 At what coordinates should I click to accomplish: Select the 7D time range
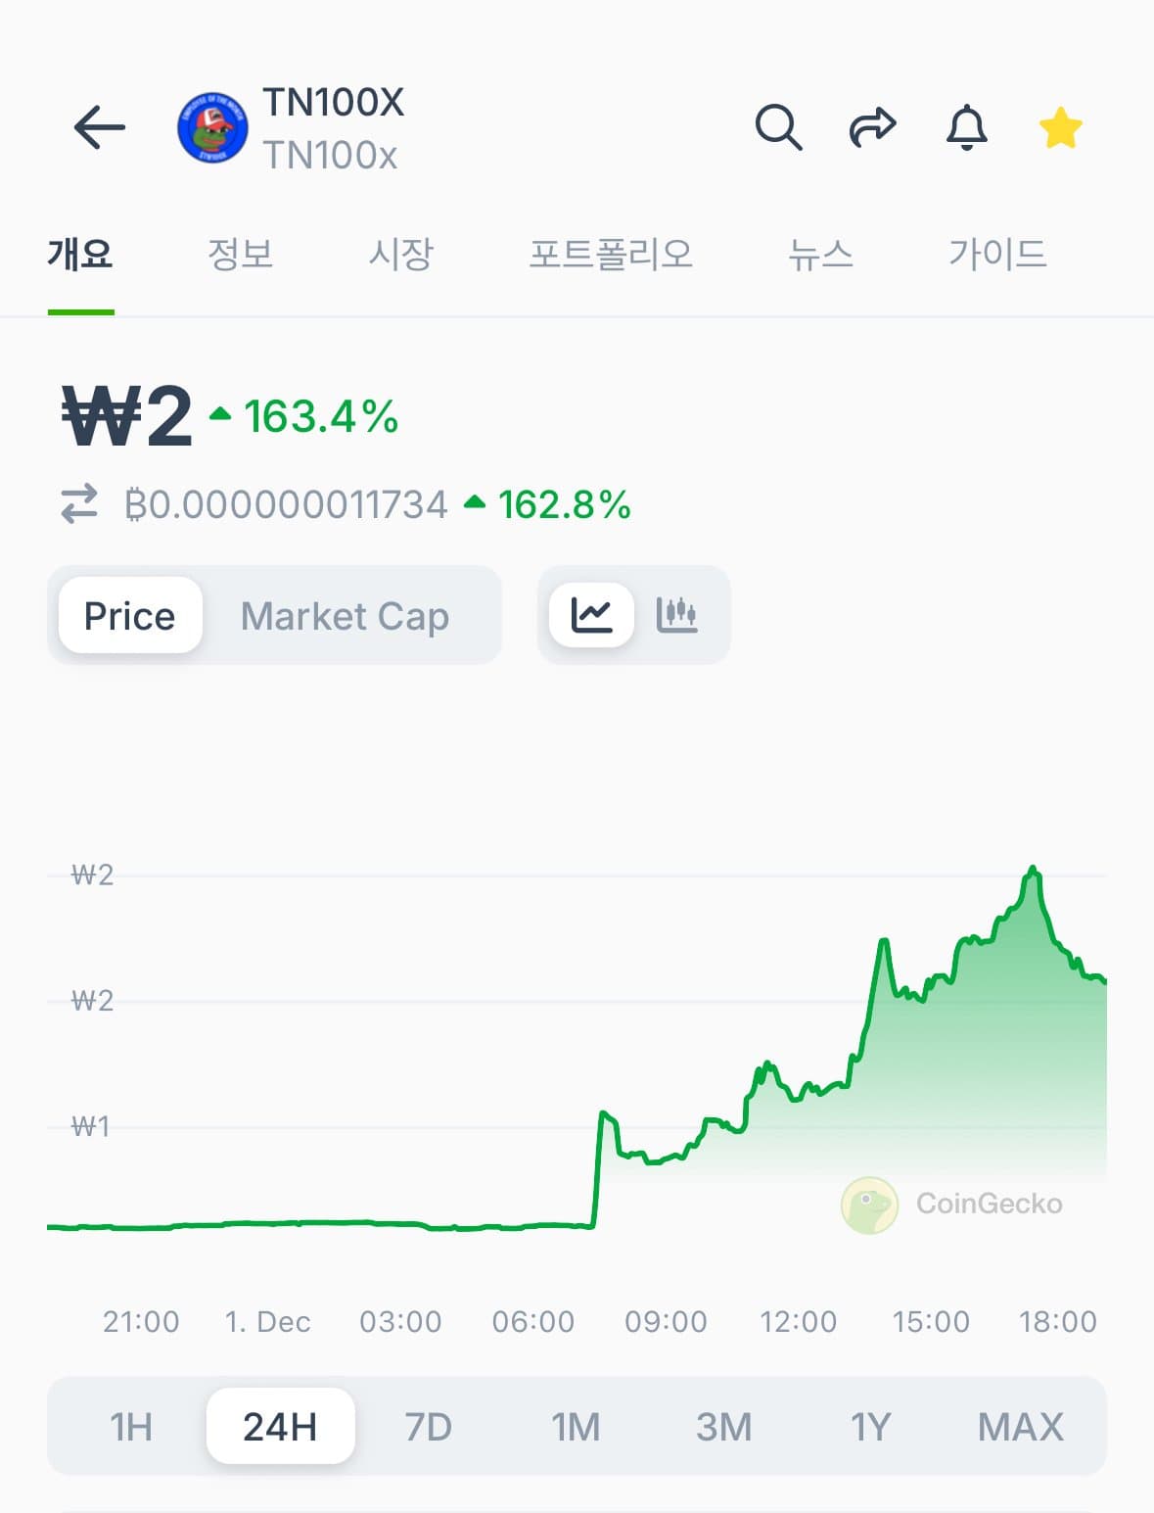pyautogui.click(x=428, y=1427)
